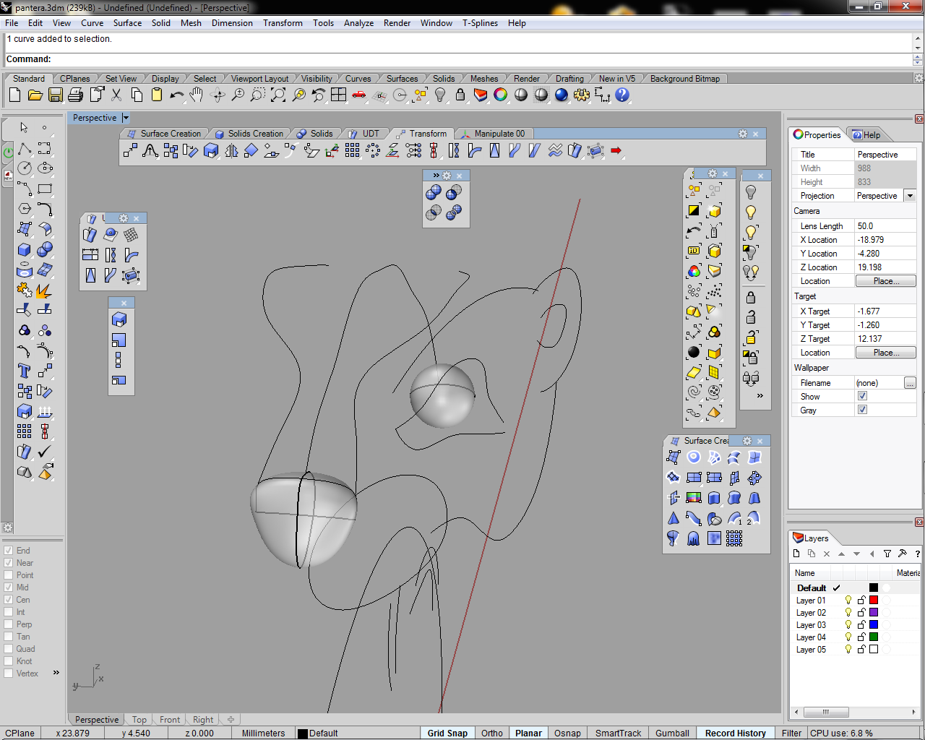This screenshot has height=740, width=925.
Task: Expand the Perspective viewport title menu arrow
Action: [126, 118]
